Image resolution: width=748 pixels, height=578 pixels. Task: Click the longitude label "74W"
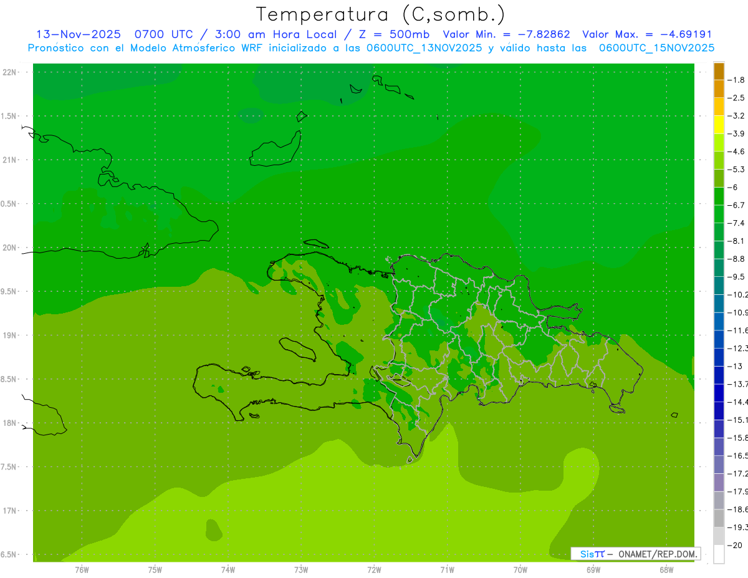click(x=228, y=570)
